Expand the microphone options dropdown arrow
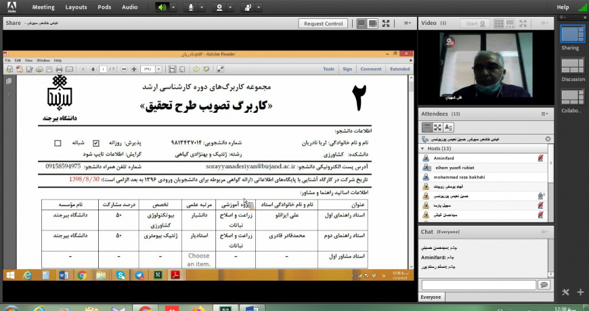589x311 pixels. point(202,7)
